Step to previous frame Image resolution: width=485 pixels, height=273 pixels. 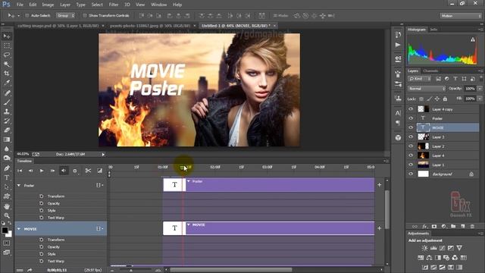30,171
